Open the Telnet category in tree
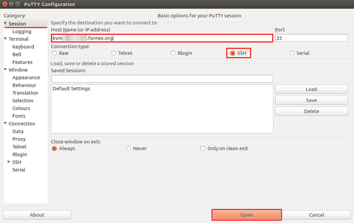Viewport: 354px width, 223px height. point(19,147)
